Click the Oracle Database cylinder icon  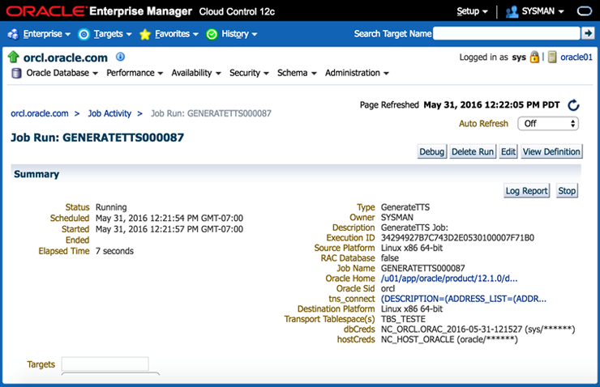[x=16, y=73]
